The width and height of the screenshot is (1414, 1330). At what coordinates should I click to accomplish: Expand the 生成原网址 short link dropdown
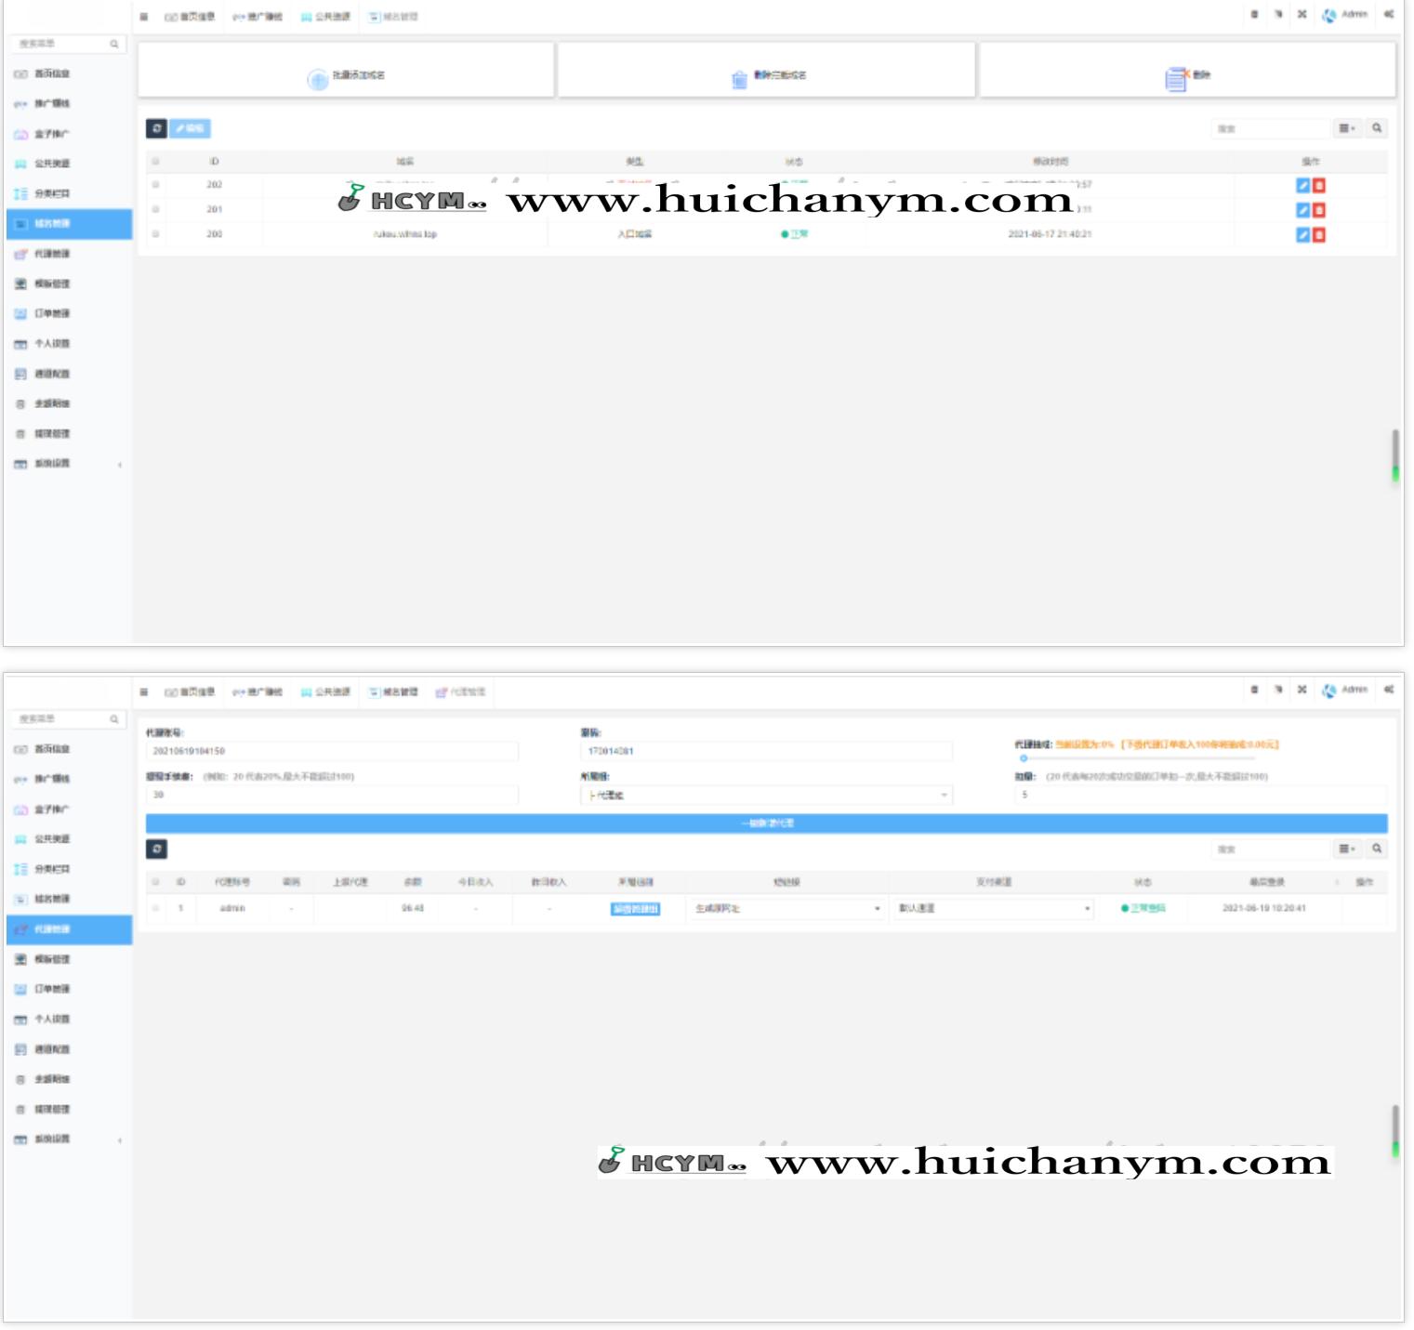(786, 909)
